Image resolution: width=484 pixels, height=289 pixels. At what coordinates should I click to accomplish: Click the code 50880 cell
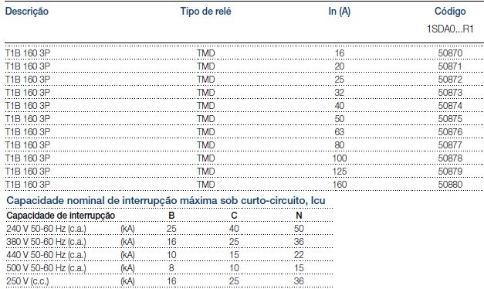(x=450, y=185)
